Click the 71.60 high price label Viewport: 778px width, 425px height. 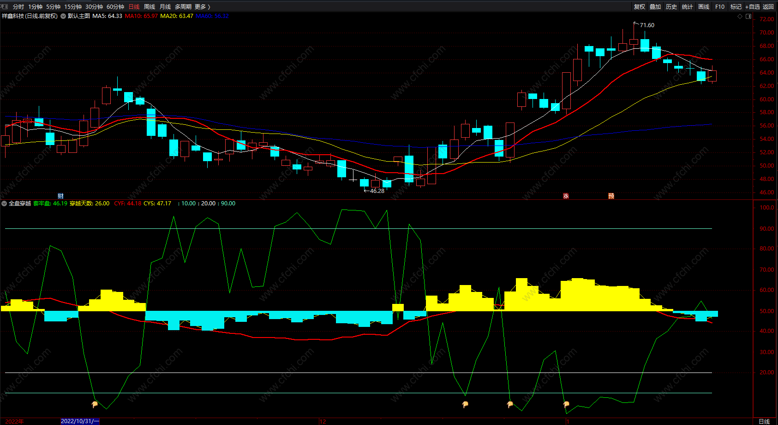point(647,25)
